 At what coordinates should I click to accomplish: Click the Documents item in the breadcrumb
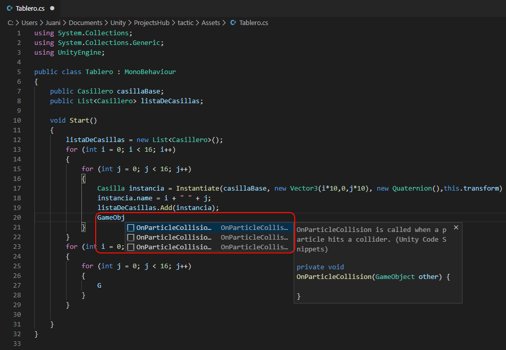pos(85,22)
